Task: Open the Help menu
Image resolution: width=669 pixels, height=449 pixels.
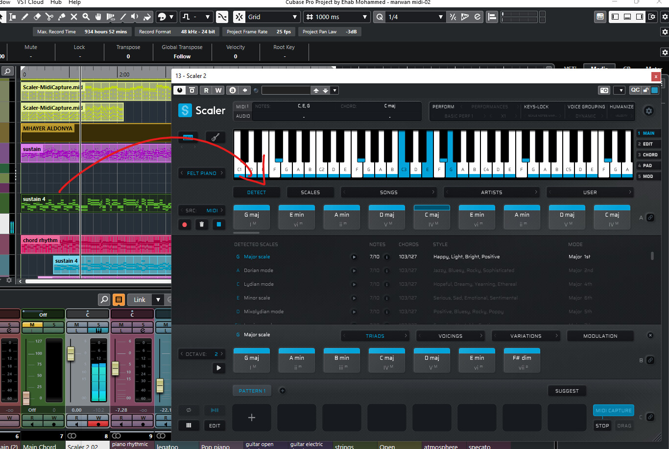Action: [x=74, y=2]
